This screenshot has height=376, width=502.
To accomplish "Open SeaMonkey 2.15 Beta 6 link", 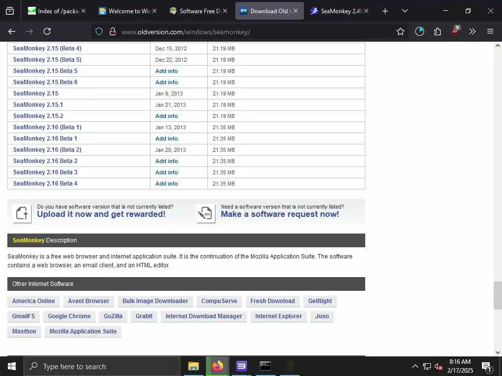I will click(x=45, y=82).
